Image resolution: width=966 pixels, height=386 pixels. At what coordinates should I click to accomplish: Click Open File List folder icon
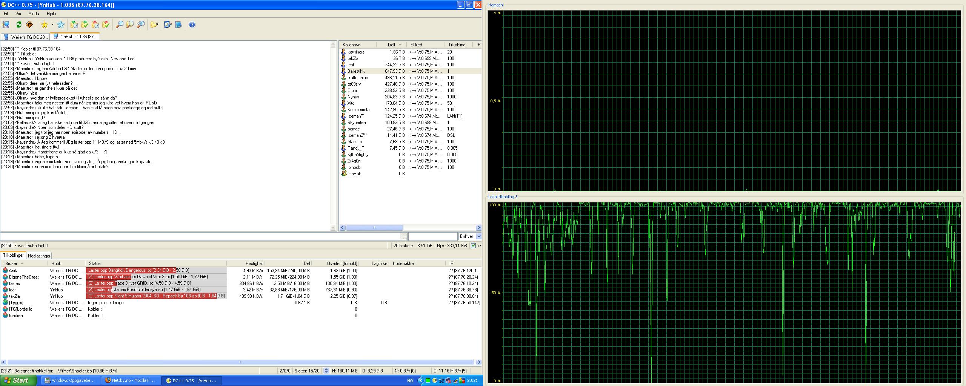(x=154, y=25)
